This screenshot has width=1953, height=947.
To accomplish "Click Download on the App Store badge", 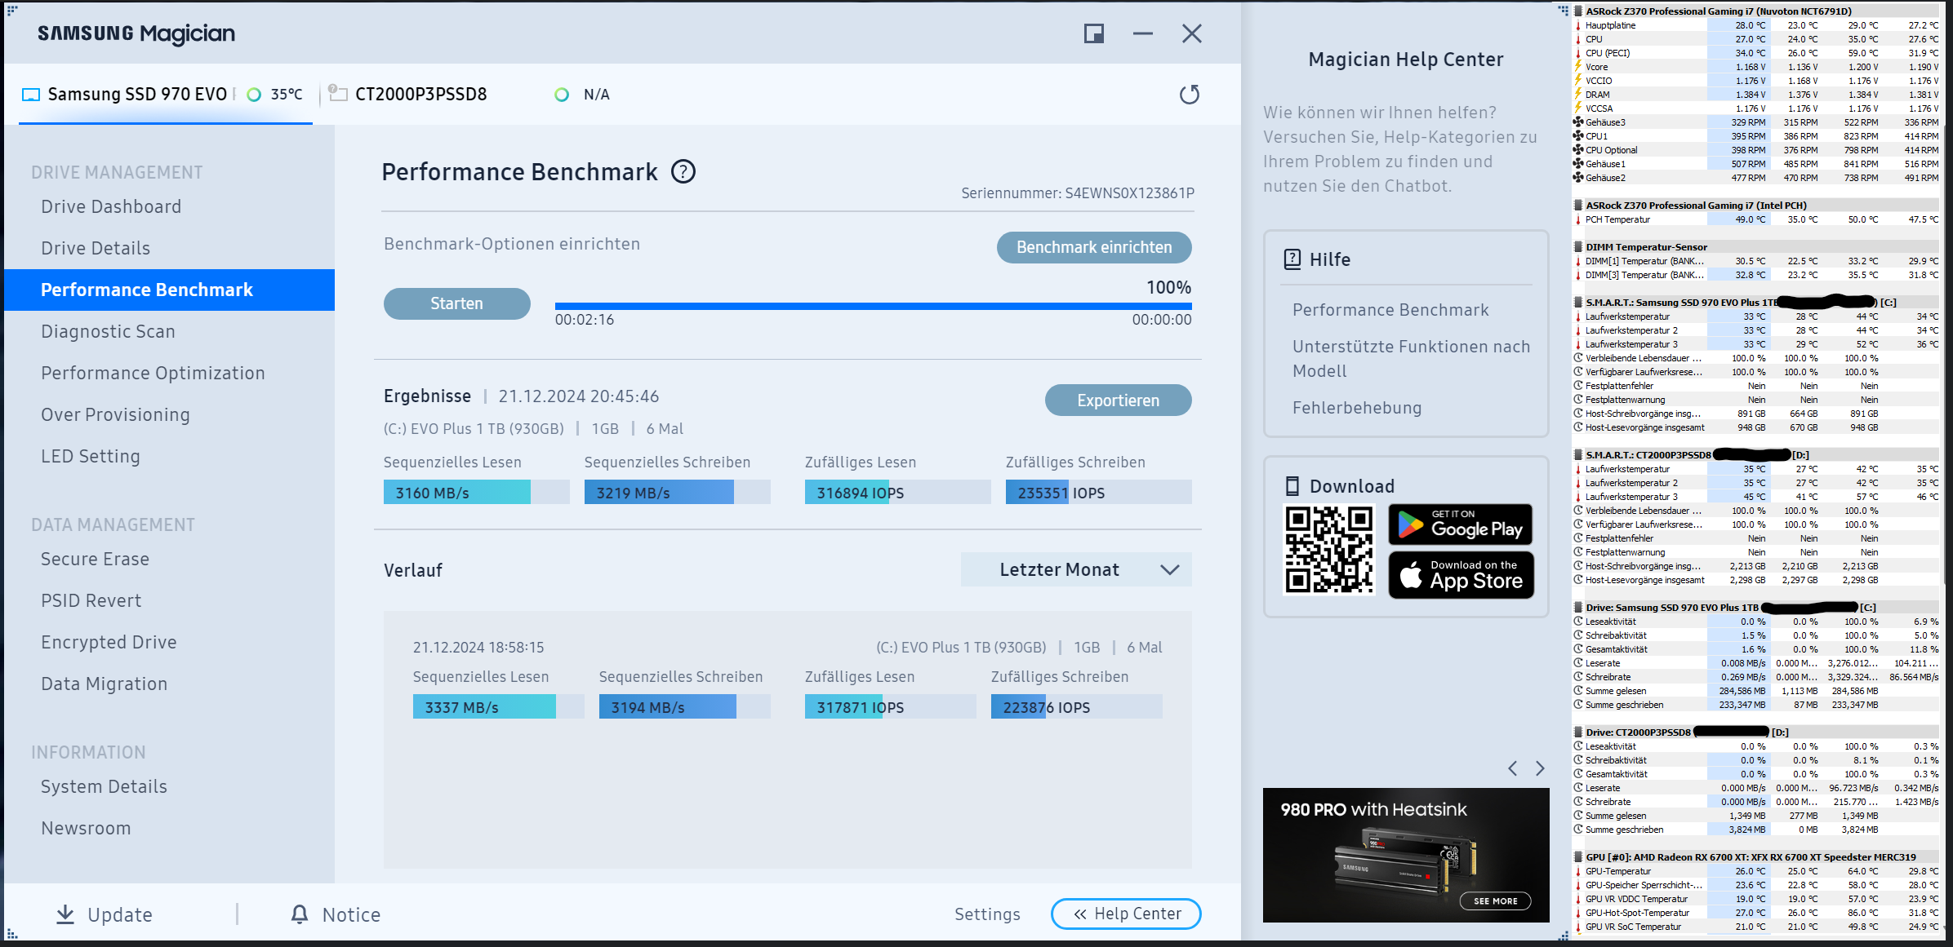I will (1461, 575).
